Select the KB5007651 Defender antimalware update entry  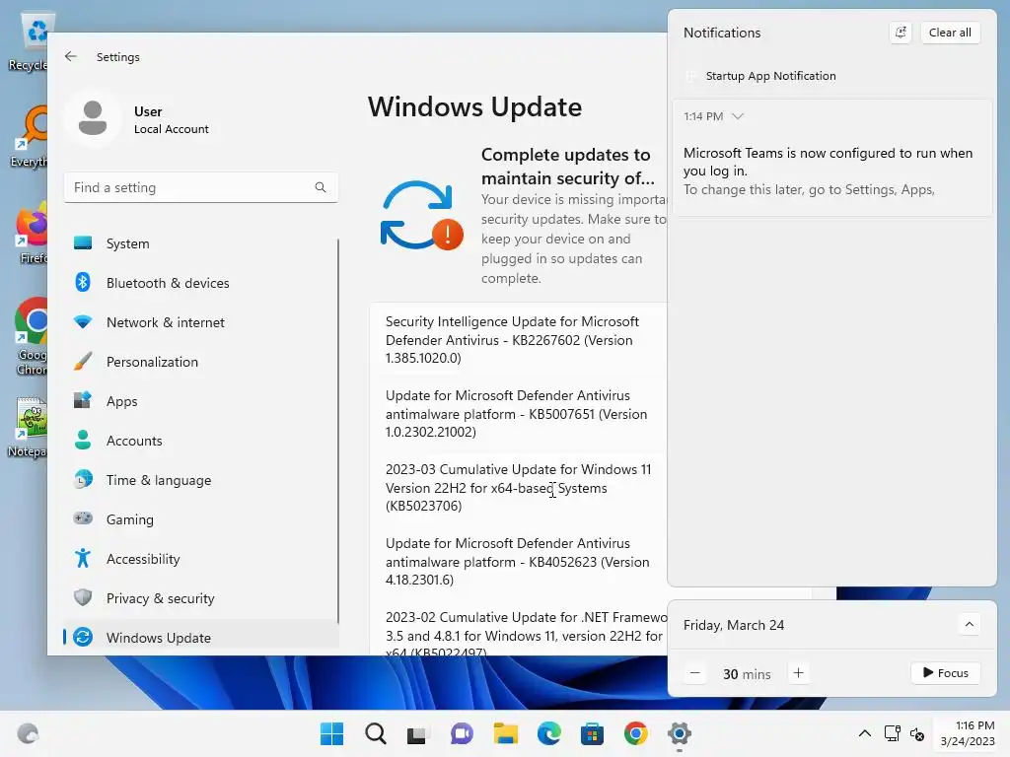click(x=519, y=413)
